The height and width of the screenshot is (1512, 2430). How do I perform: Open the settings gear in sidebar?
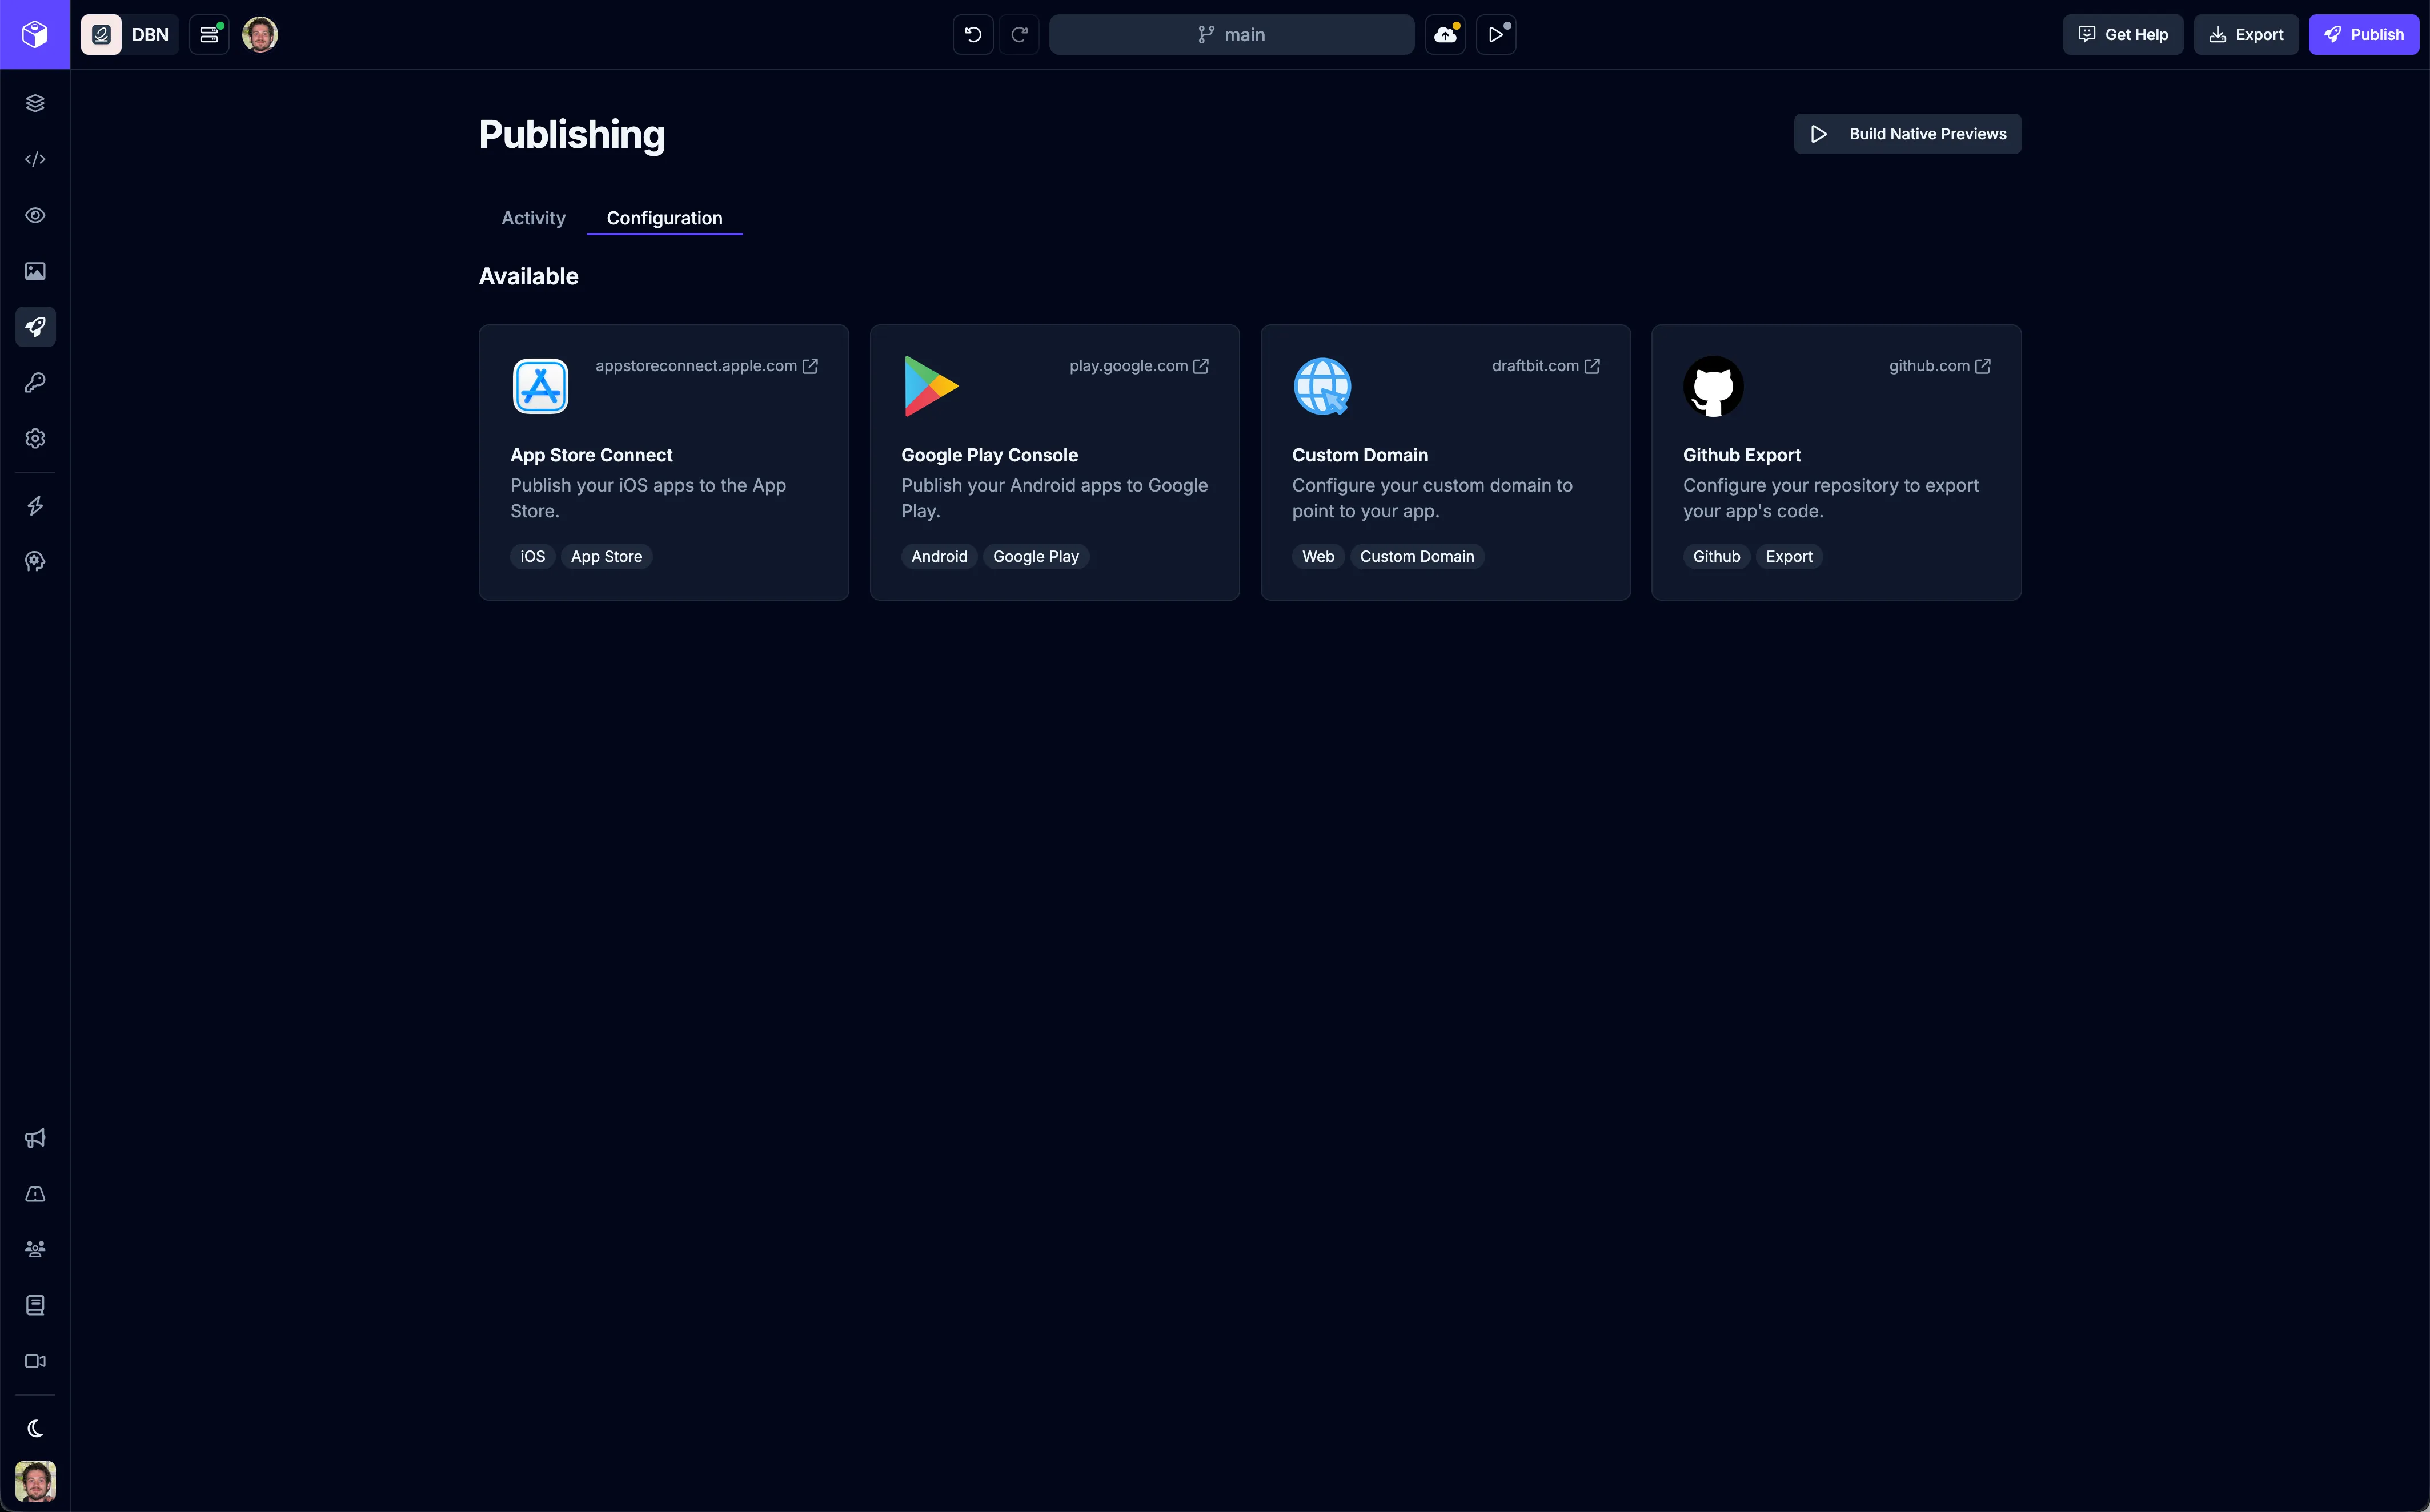coord(35,438)
